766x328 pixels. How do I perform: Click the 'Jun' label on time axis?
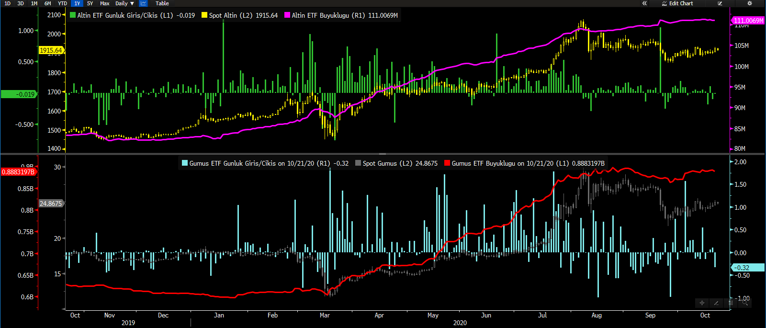click(486, 315)
